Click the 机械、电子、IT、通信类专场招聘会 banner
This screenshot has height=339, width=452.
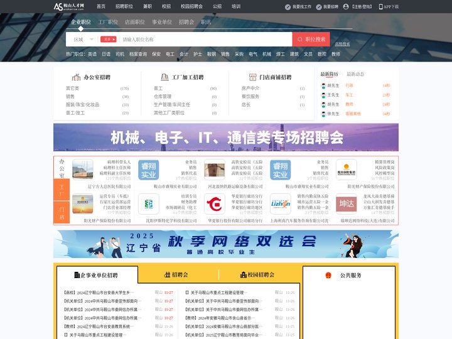pyautogui.click(x=226, y=137)
